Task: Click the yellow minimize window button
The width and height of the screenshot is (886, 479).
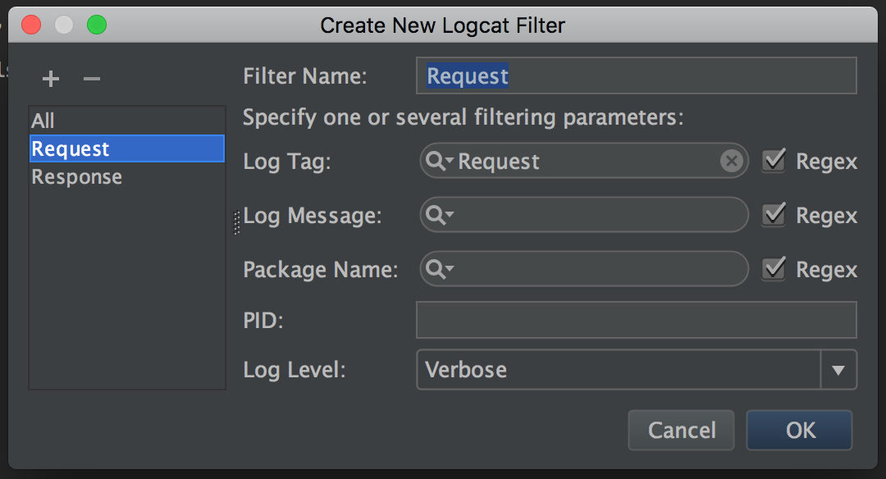Action: (64, 25)
